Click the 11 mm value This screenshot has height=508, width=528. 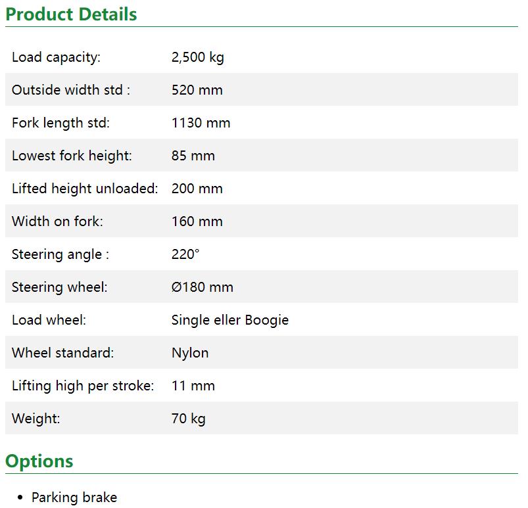click(x=193, y=386)
